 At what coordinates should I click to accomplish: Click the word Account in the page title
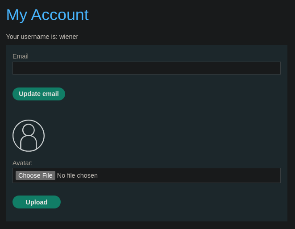point(60,15)
